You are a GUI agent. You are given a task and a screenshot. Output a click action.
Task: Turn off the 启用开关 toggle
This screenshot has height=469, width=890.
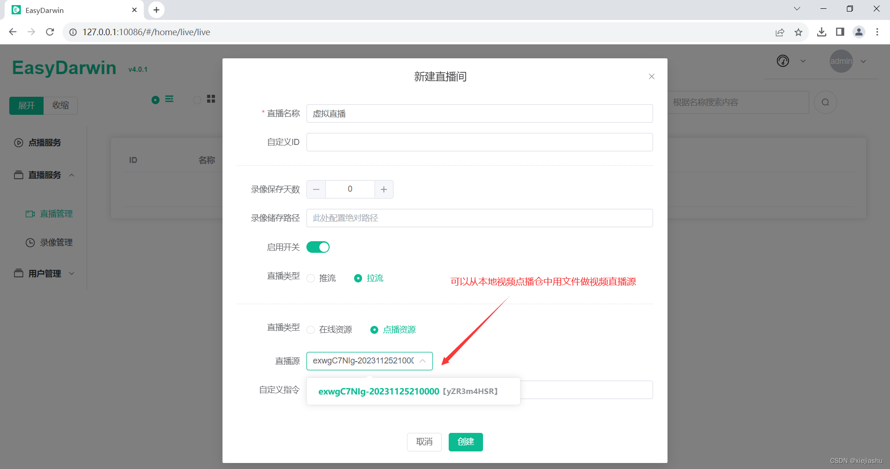[x=318, y=247]
